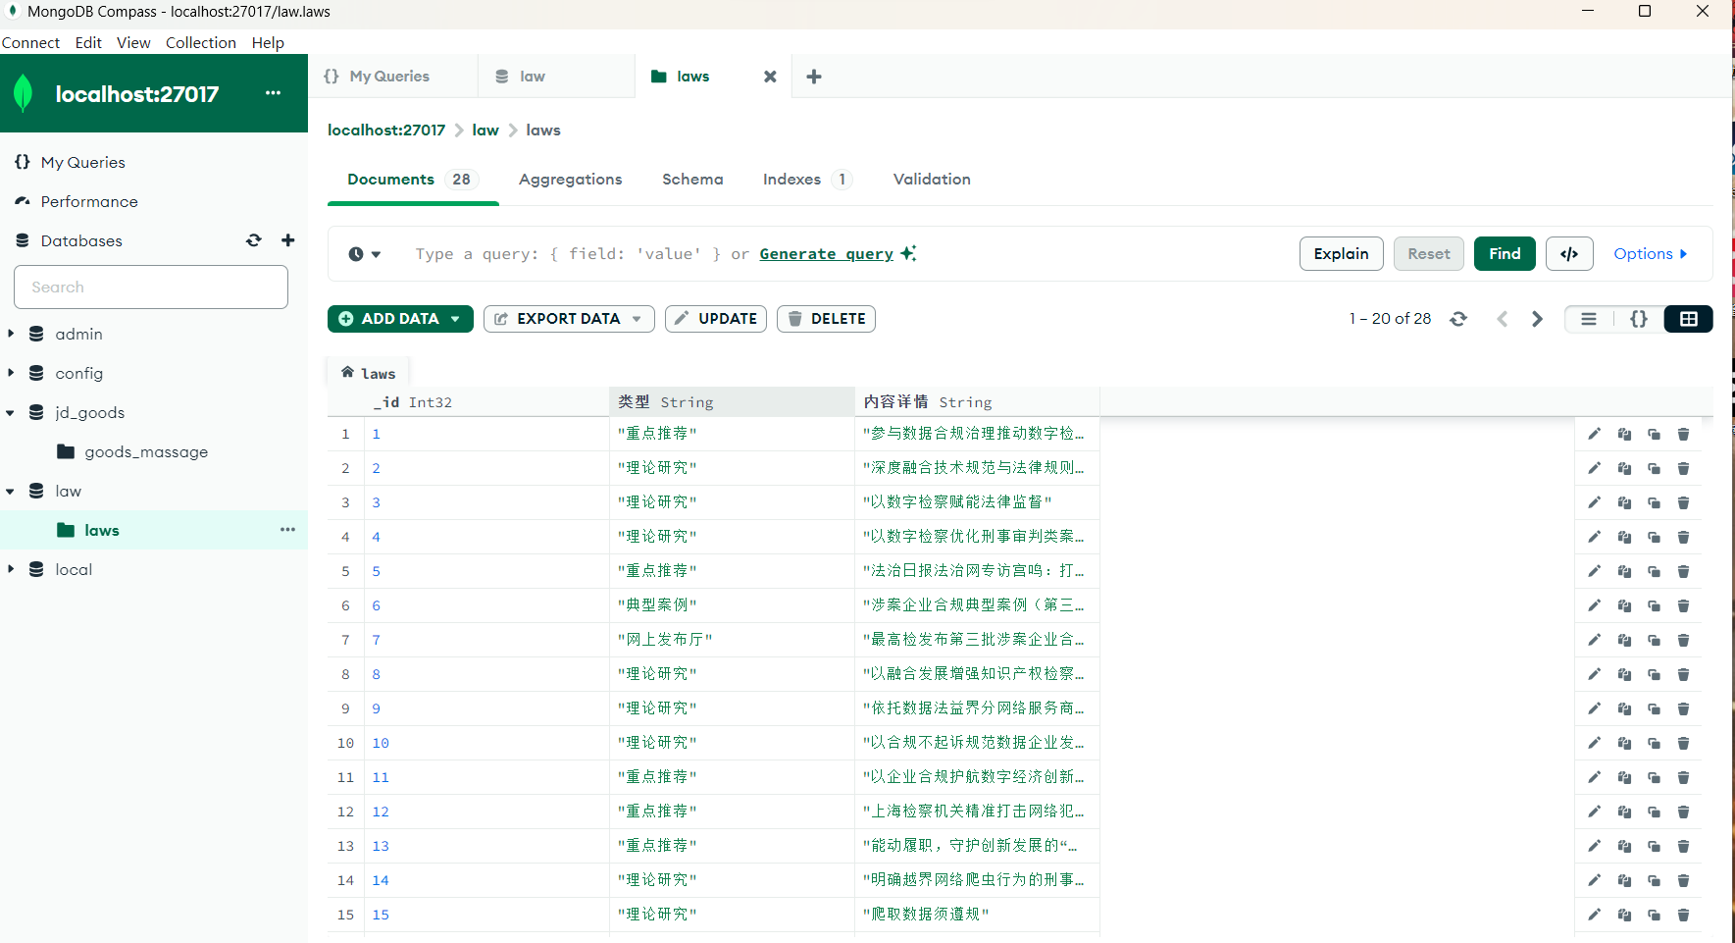The width and height of the screenshot is (1735, 943).
Task: Open the Collection menu
Action: coord(200,42)
